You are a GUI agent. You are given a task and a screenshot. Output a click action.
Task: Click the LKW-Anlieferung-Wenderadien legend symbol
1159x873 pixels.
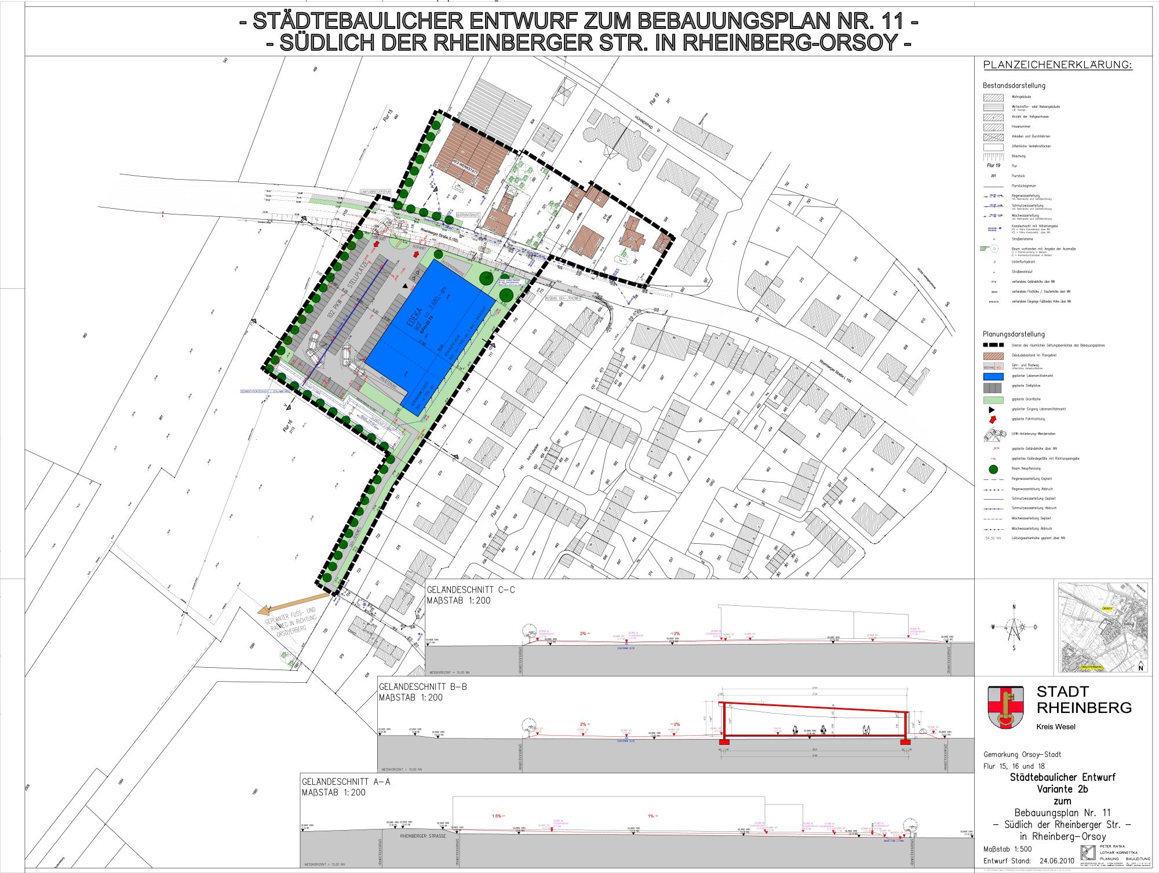coord(994,434)
